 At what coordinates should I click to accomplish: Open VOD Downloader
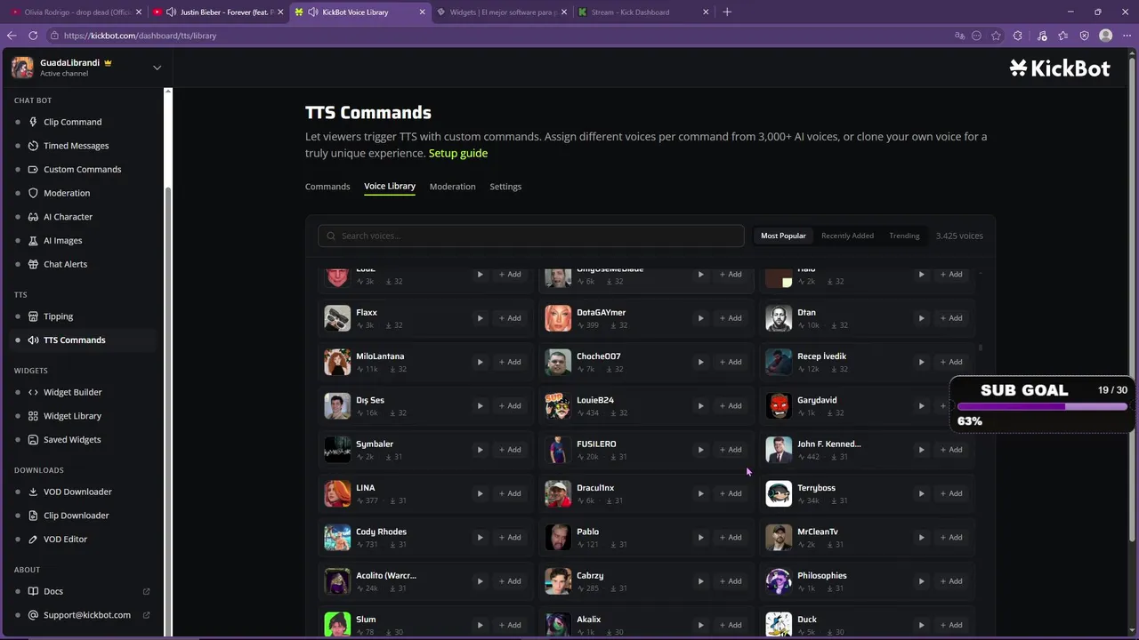click(x=77, y=492)
